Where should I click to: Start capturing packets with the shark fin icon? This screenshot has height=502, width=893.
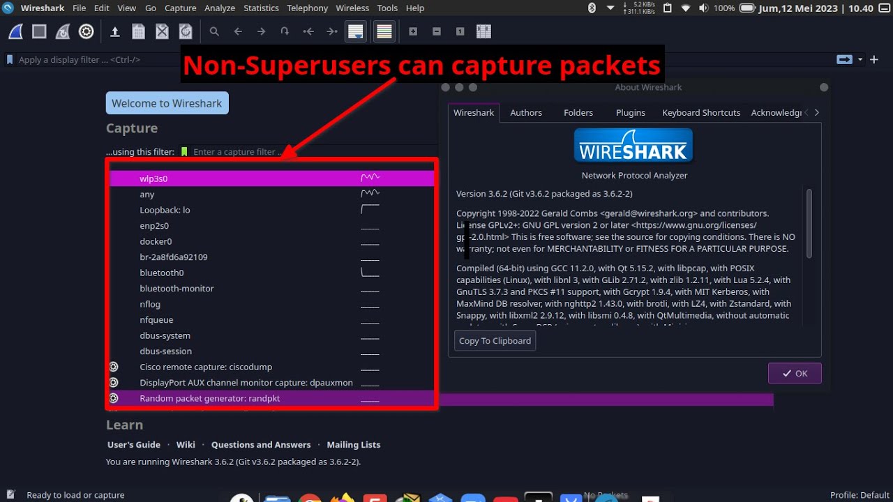(x=15, y=31)
